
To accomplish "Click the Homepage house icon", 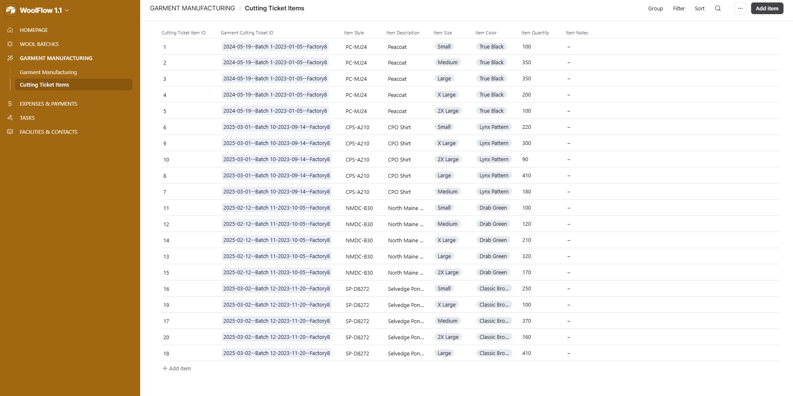I will (x=10, y=30).
